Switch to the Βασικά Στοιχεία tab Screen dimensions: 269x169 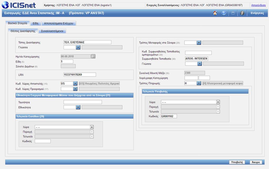click(18, 23)
